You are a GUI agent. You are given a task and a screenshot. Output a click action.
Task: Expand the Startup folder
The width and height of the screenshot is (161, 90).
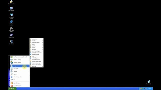[36, 48]
